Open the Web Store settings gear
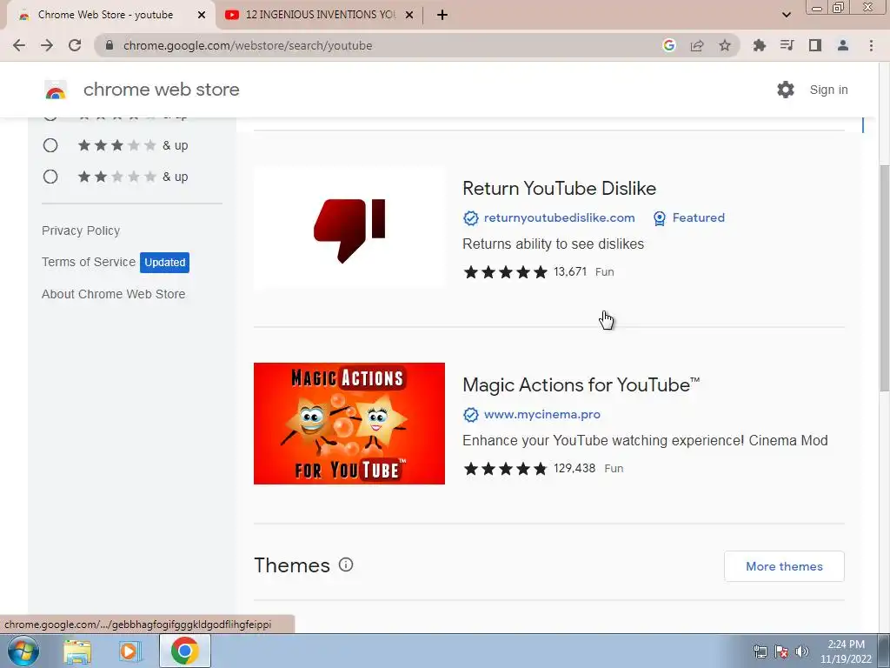890x668 pixels. coord(786,90)
